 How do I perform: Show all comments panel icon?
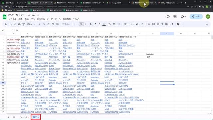[175, 16]
